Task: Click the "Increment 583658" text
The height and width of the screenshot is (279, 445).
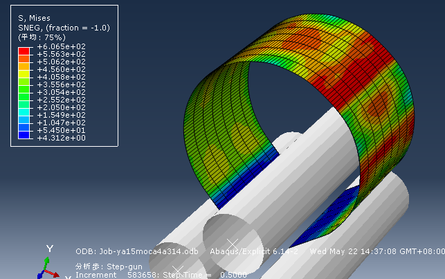Action: point(118,275)
